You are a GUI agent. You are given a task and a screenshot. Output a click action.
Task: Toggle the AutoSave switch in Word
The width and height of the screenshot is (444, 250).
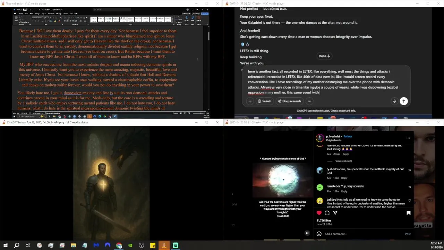(x=25, y=10)
